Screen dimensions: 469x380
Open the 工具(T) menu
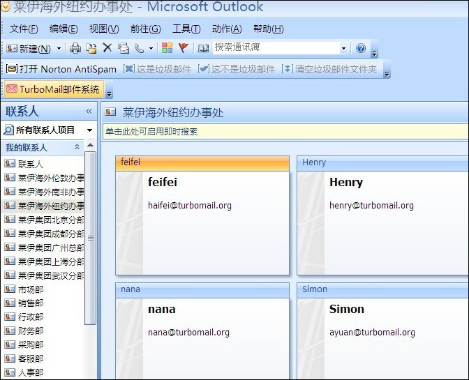click(186, 29)
